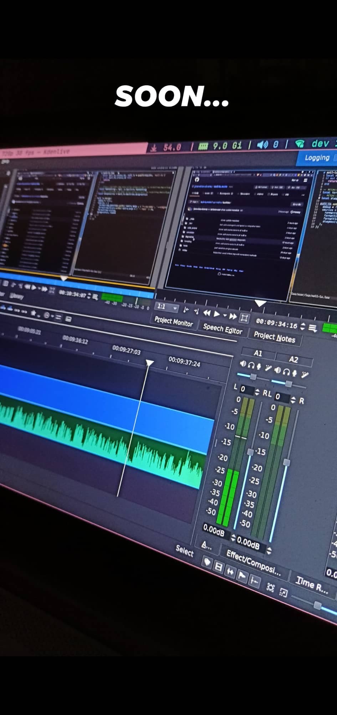Click the fit zoom to project icon
This screenshot has height=715, width=337.
(x=270, y=588)
